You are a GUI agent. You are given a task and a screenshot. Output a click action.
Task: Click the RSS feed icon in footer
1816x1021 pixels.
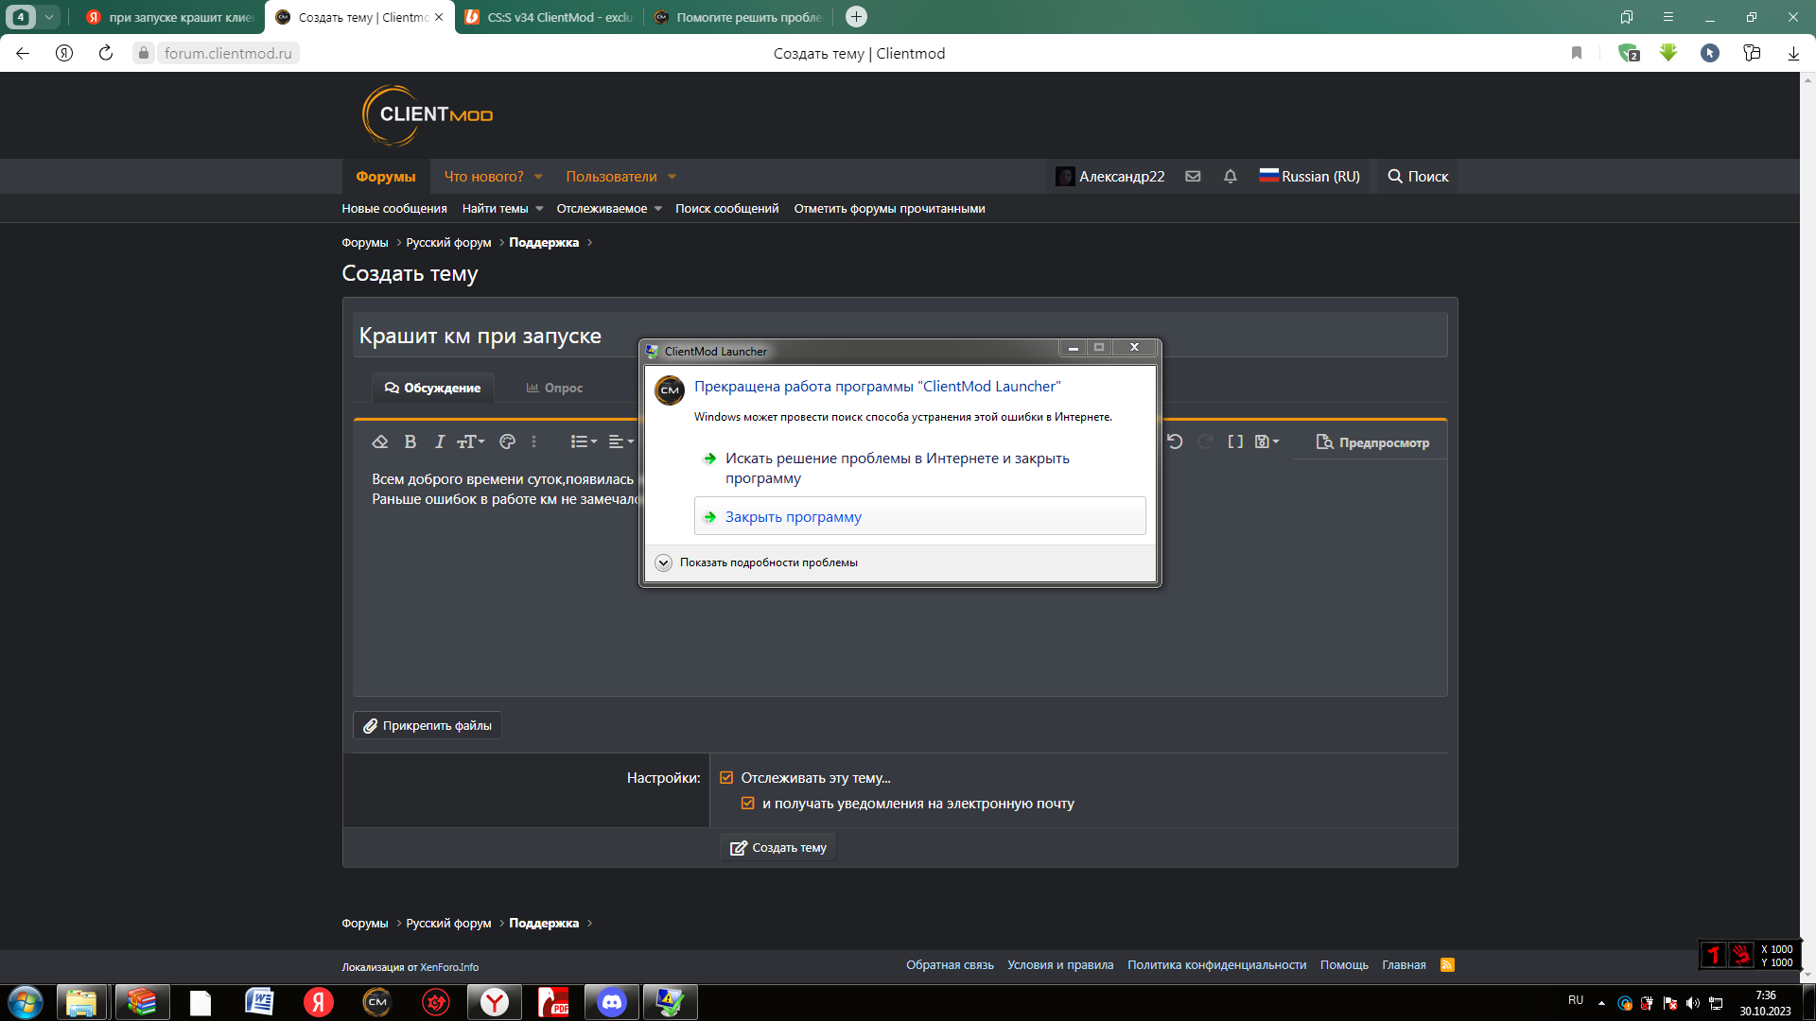pyautogui.click(x=1447, y=965)
